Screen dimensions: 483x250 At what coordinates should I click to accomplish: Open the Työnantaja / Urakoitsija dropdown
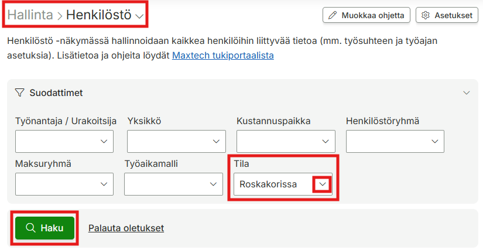pos(64,141)
